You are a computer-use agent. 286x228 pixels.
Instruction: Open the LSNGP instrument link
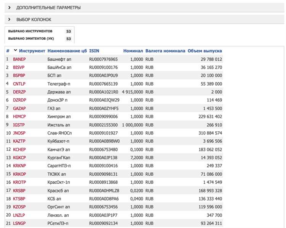[19, 223]
